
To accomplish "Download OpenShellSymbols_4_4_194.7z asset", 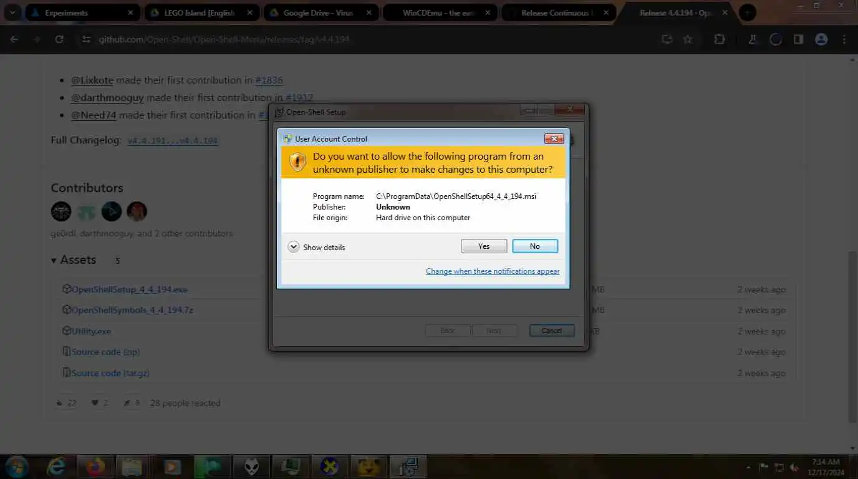I will click(132, 310).
